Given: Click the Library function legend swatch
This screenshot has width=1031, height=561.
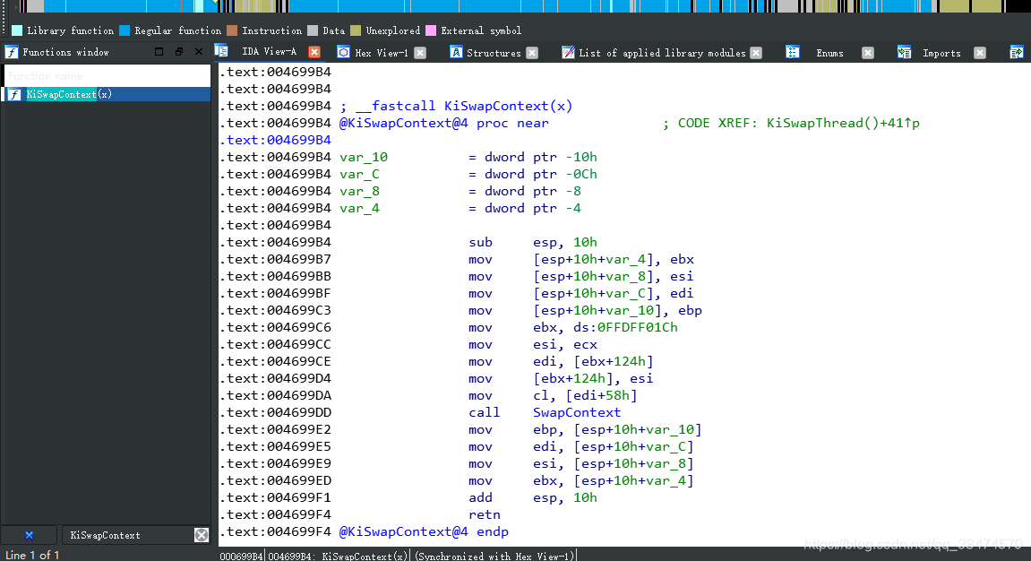Looking at the screenshot, I should 17,30.
